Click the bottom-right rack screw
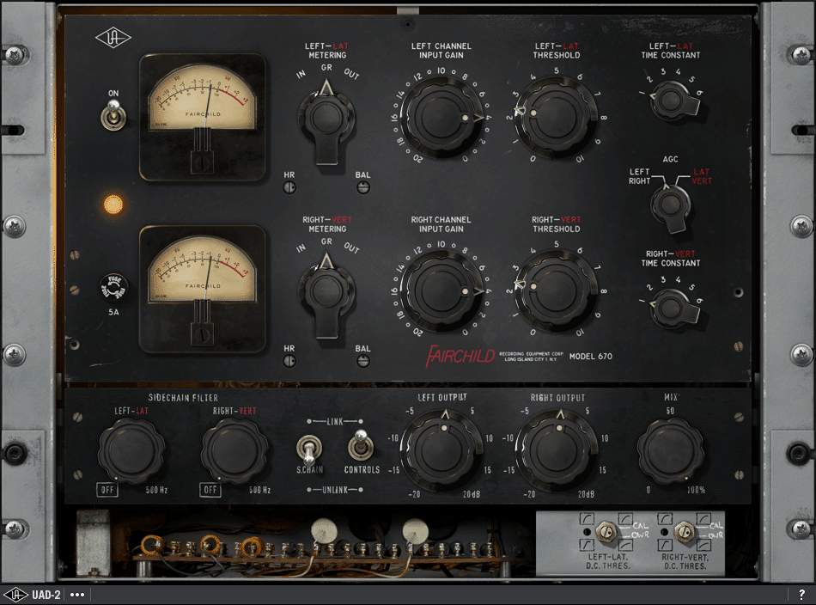This screenshot has height=605, width=816. [x=801, y=530]
